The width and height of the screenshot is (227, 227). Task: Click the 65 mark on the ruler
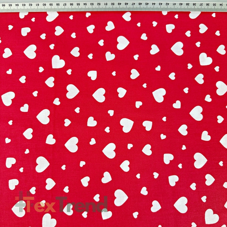point(10,5)
